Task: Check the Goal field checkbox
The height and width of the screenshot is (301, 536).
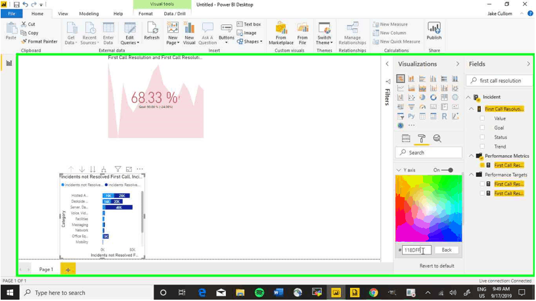Action: click(x=482, y=127)
